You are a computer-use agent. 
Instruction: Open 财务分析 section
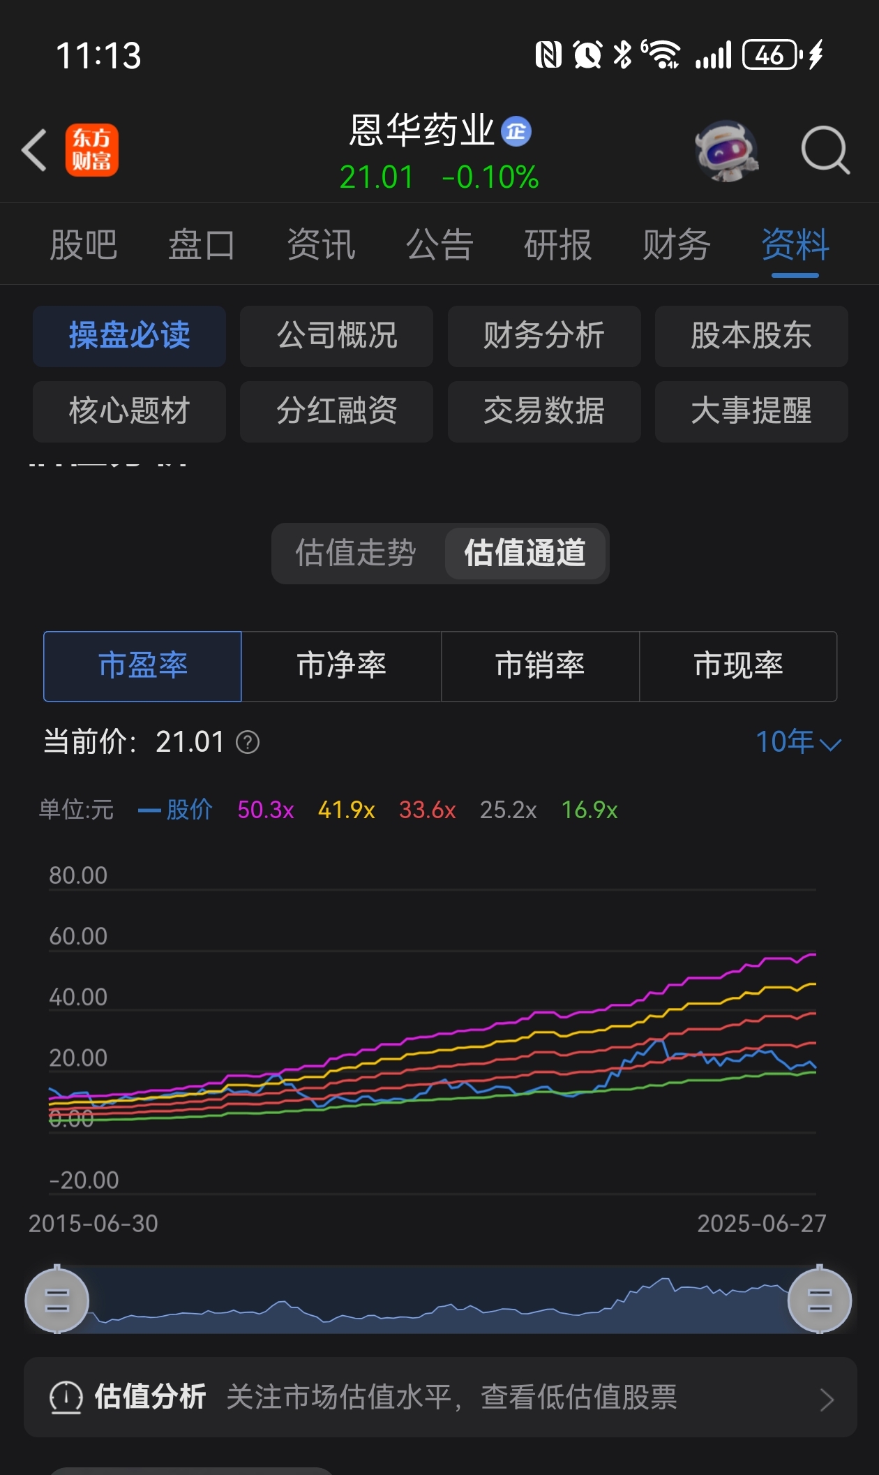[544, 336]
